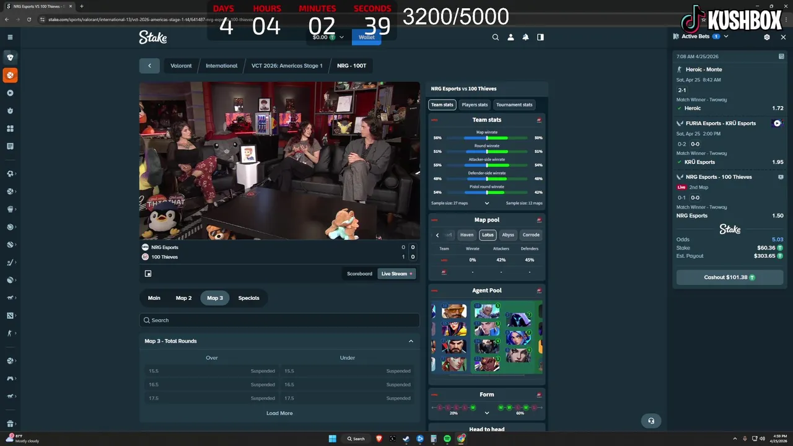Go back with the breadcrumb arrow
This screenshot has height=446, width=793.
149,66
